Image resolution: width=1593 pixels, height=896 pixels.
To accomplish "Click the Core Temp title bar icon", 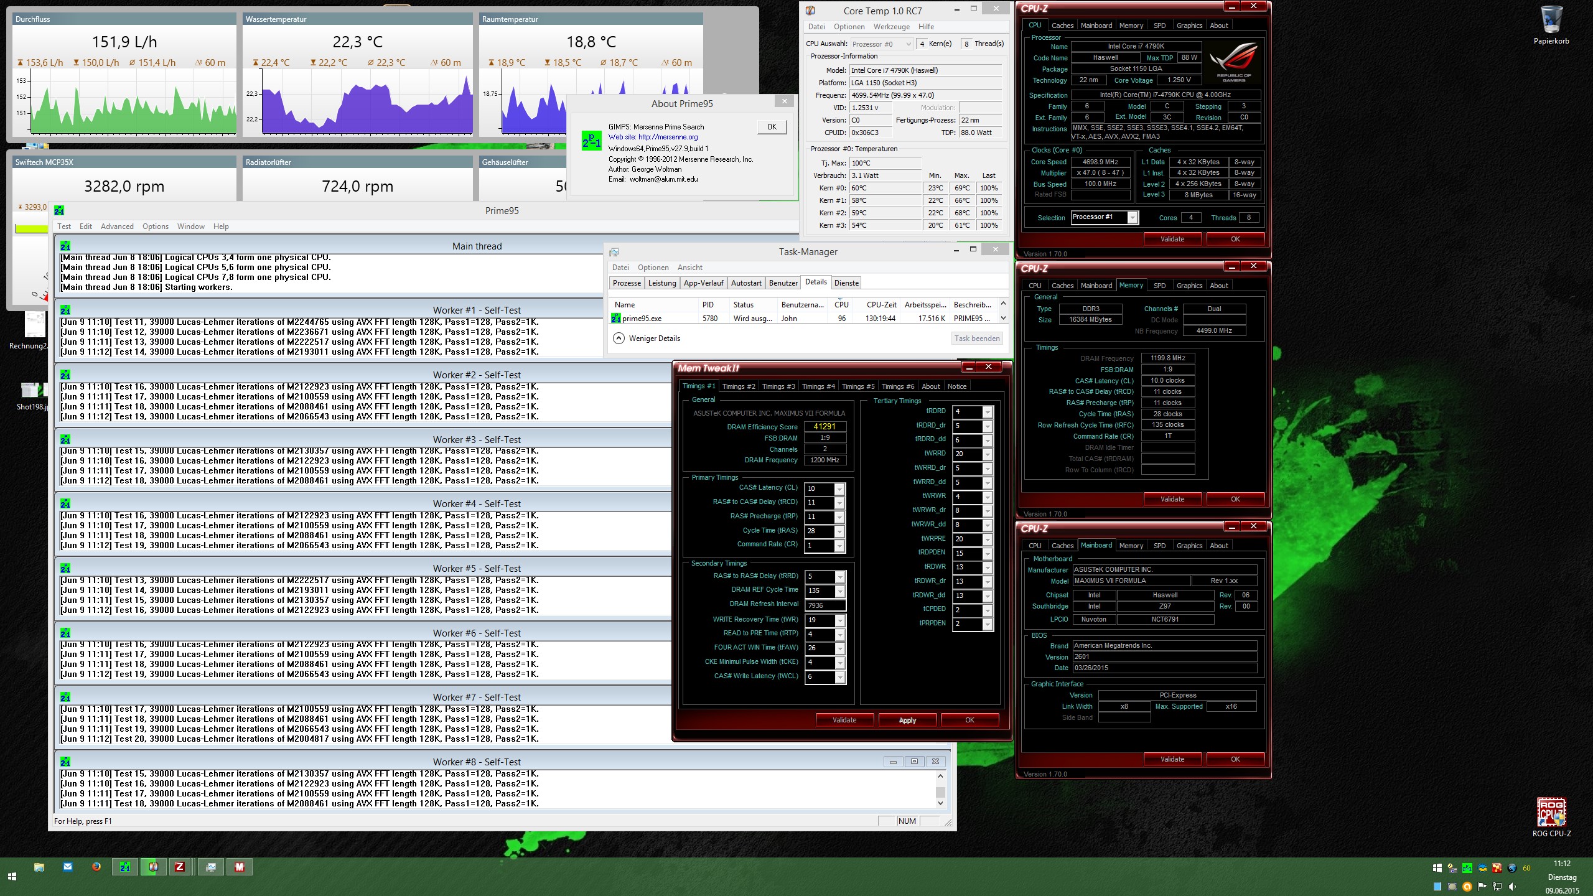I will tap(810, 11).
